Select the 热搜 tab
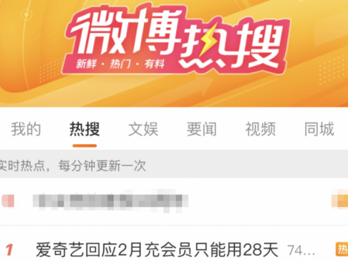Screen dimensions: 348x261 pos(85,129)
